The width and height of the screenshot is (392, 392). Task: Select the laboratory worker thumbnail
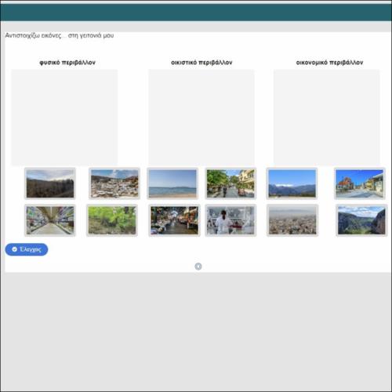(x=230, y=220)
